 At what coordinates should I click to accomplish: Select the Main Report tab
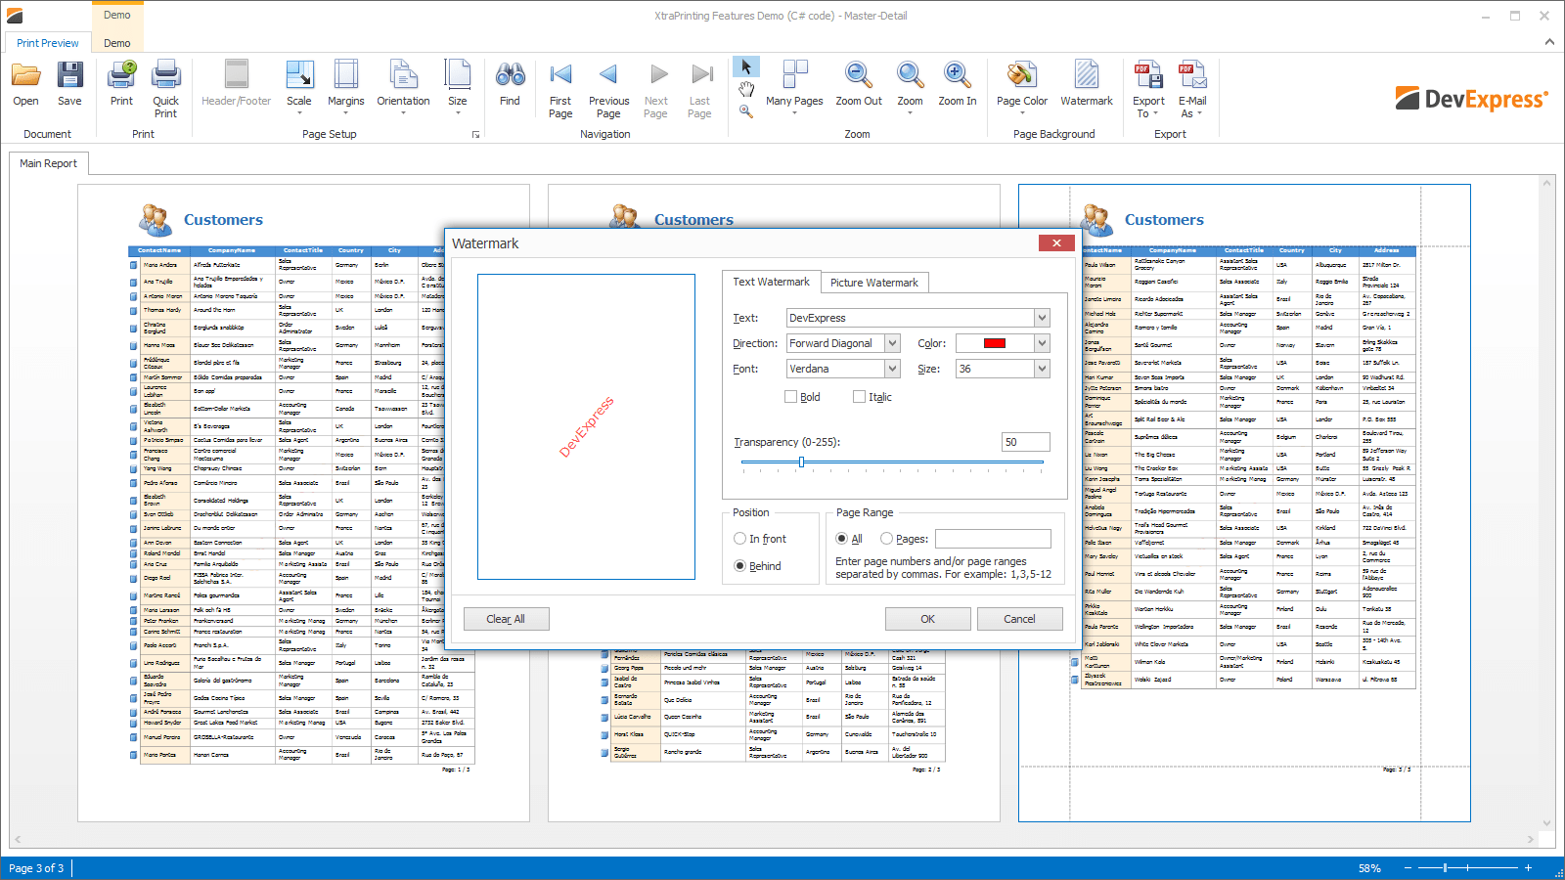[49, 163]
